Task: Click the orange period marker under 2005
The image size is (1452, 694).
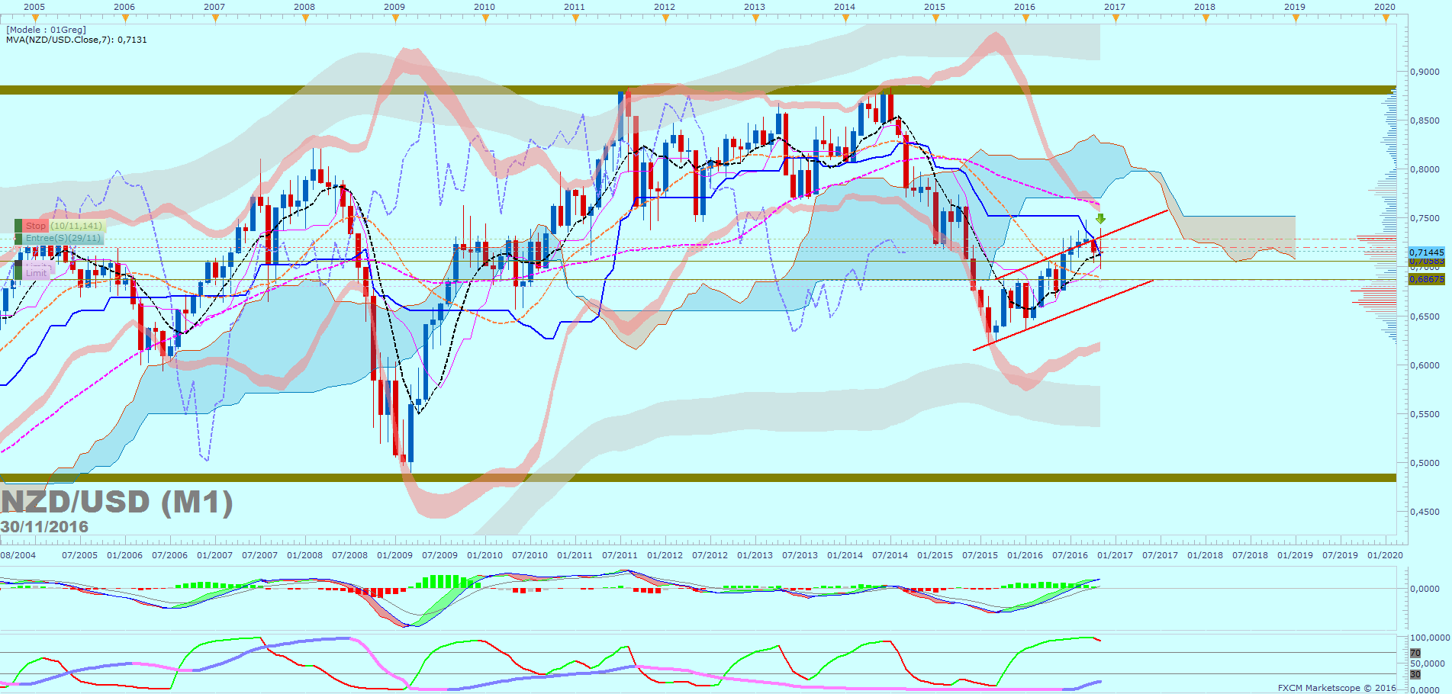Action: pos(34,18)
